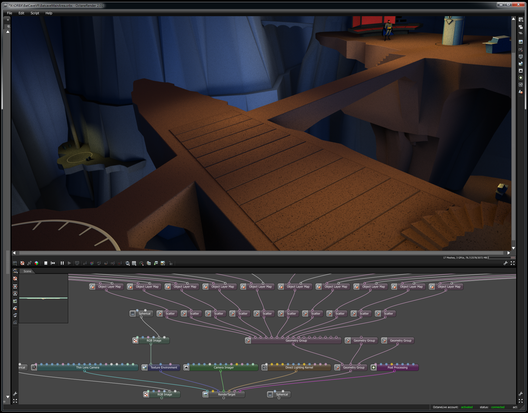This screenshot has width=528, height=413.
Task: Open the Script menu
Action: (x=35, y=13)
